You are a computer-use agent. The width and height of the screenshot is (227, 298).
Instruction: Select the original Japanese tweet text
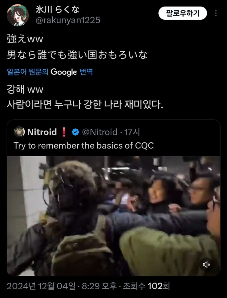(x=77, y=47)
